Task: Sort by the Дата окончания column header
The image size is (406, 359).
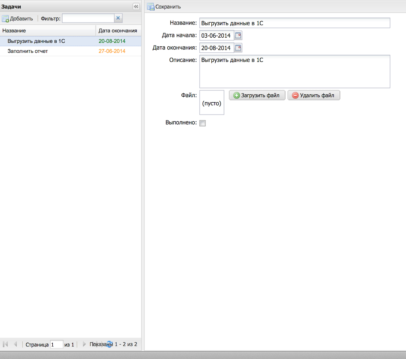Action: 118,31
